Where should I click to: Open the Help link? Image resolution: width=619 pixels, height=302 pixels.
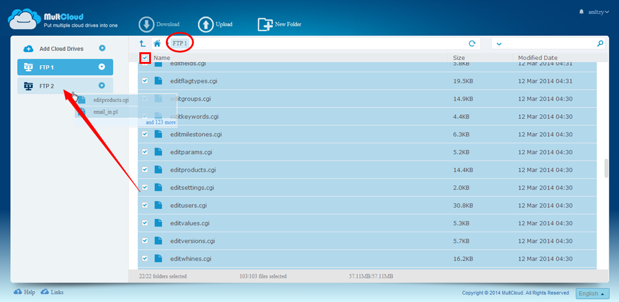[x=25, y=292]
